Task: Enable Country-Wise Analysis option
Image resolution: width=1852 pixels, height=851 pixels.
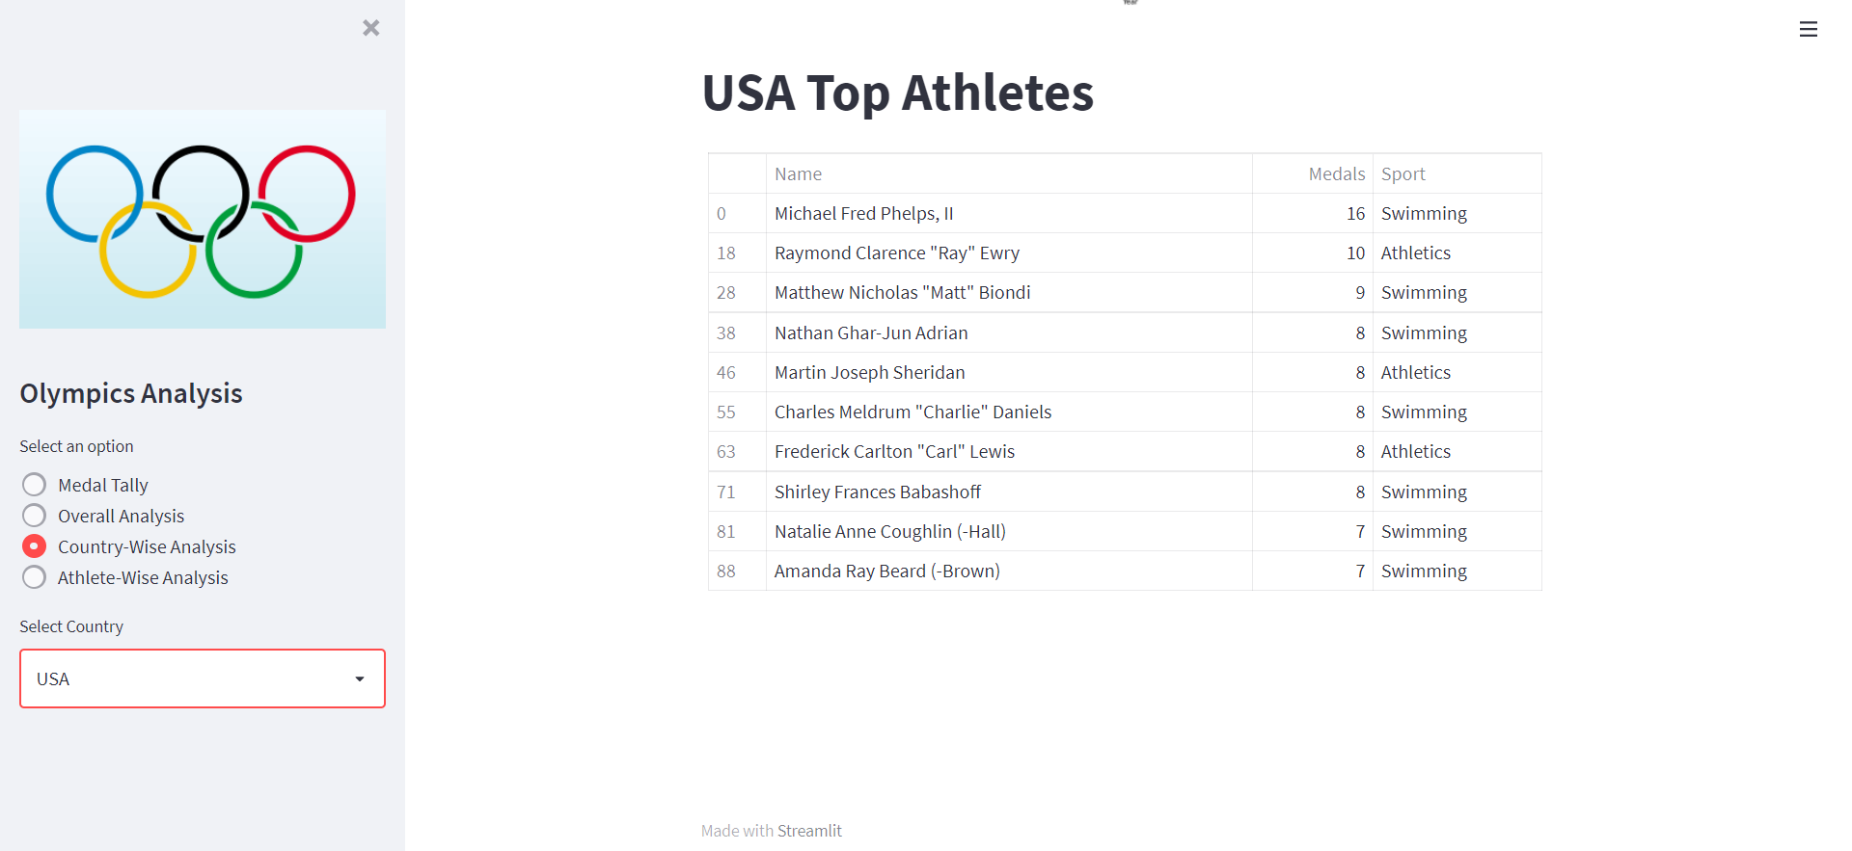Action: (34, 545)
